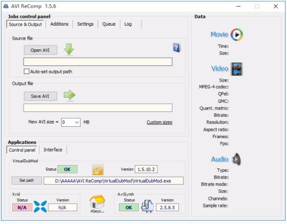The width and height of the screenshot is (287, 224).
Task: Open the About house icon
Action: pyautogui.click(x=97, y=203)
